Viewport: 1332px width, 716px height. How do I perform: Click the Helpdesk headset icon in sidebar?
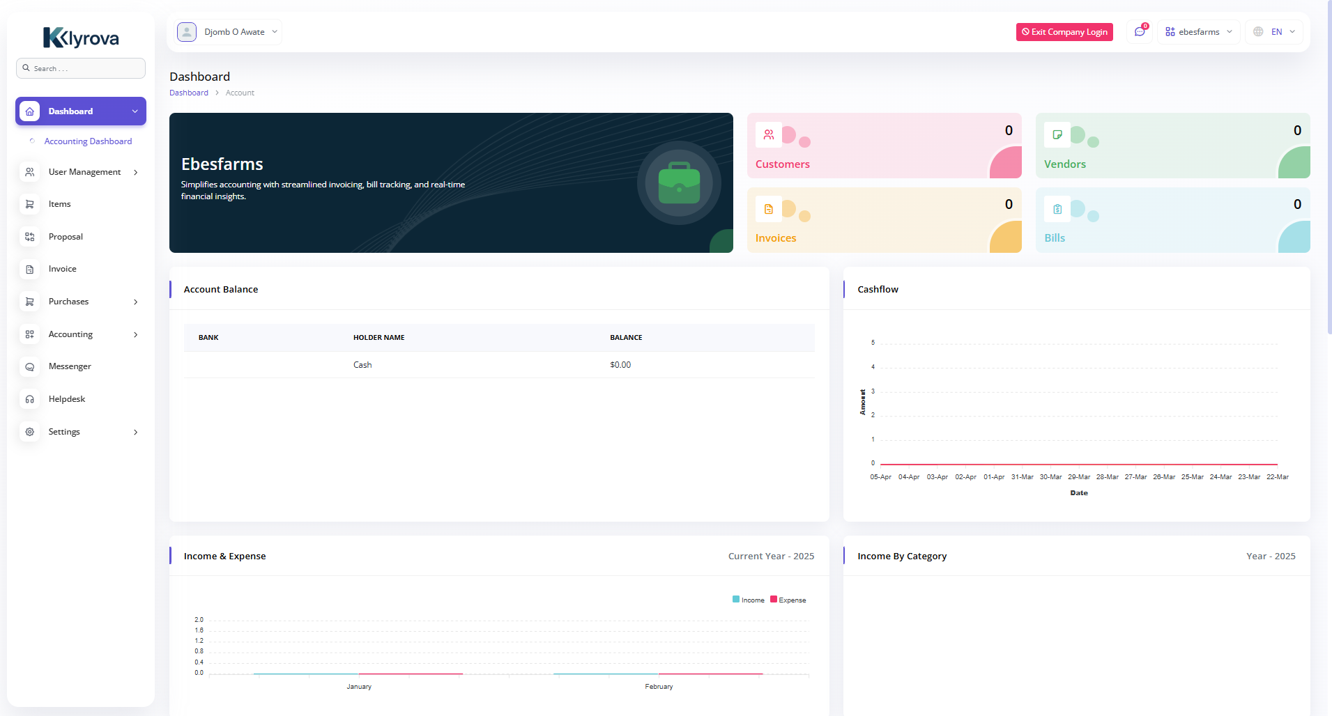30,399
